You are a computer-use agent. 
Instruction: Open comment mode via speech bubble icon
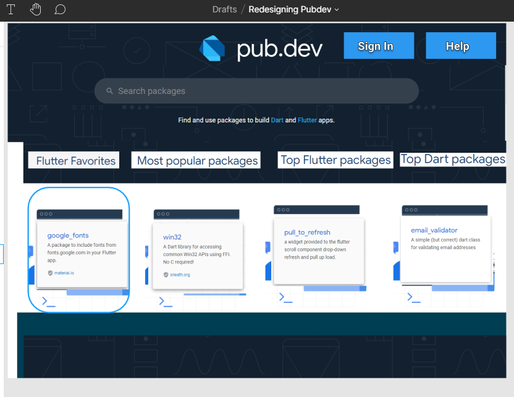point(60,9)
